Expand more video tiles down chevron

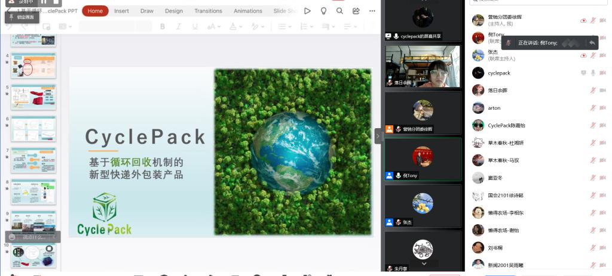[x=424, y=263]
